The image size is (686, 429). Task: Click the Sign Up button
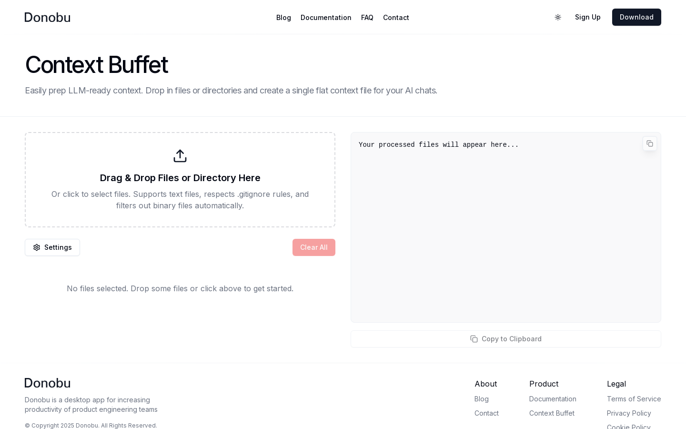[x=587, y=17]
